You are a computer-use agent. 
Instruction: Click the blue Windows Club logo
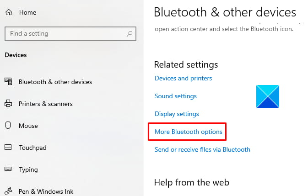(x=268, y=96)
